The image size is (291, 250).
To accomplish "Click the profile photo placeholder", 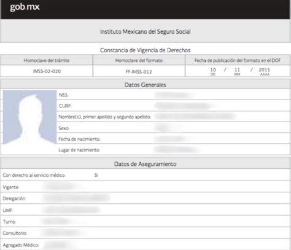I will 29,117.
